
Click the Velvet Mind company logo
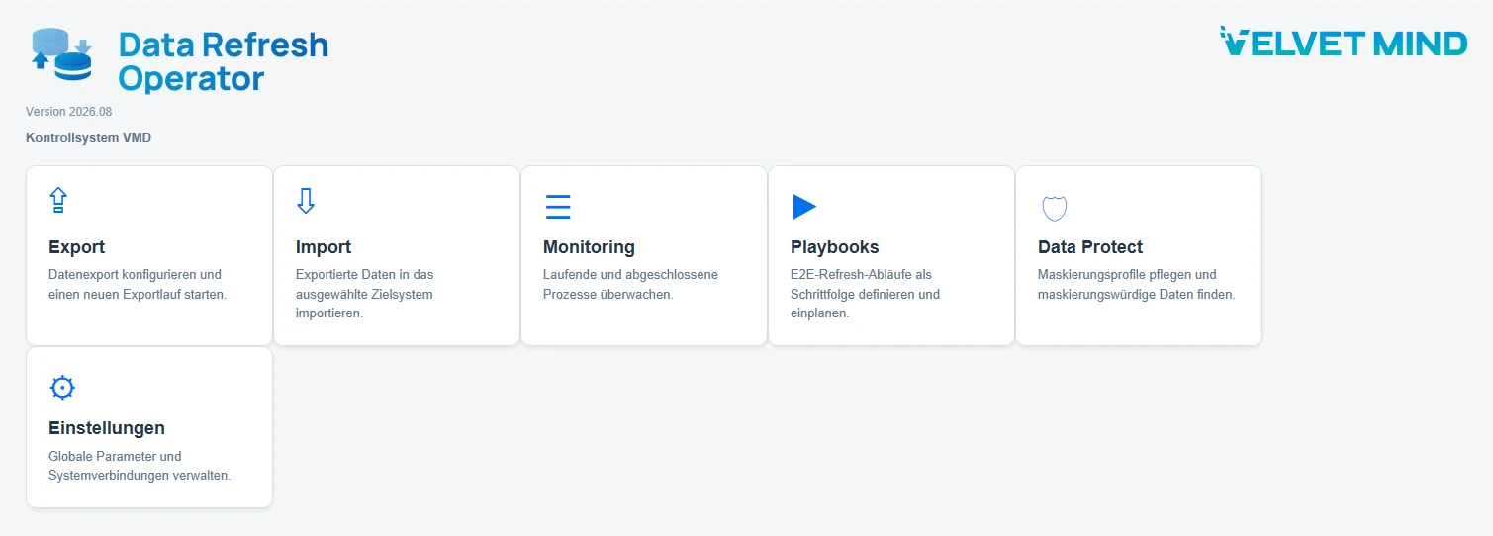[1344, 43]
